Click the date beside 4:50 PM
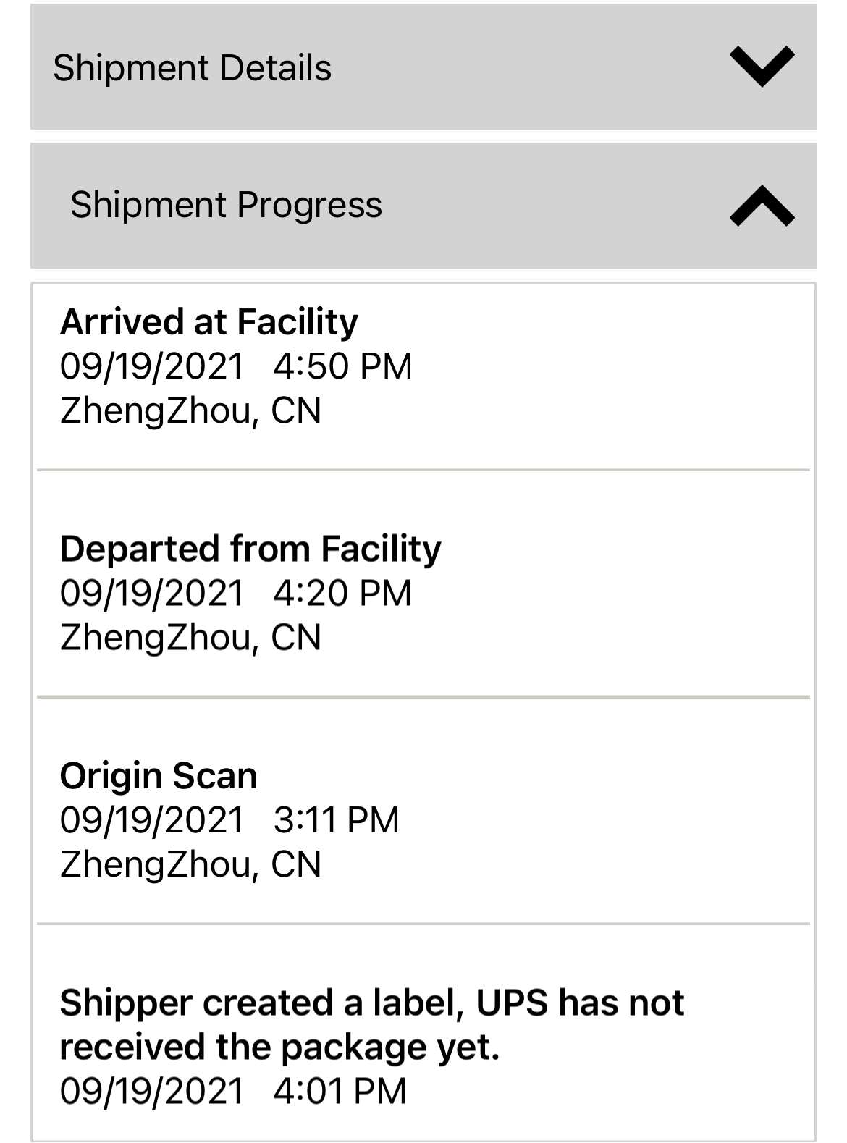Viewport: 847px width, 1143px height. (152, 366)
